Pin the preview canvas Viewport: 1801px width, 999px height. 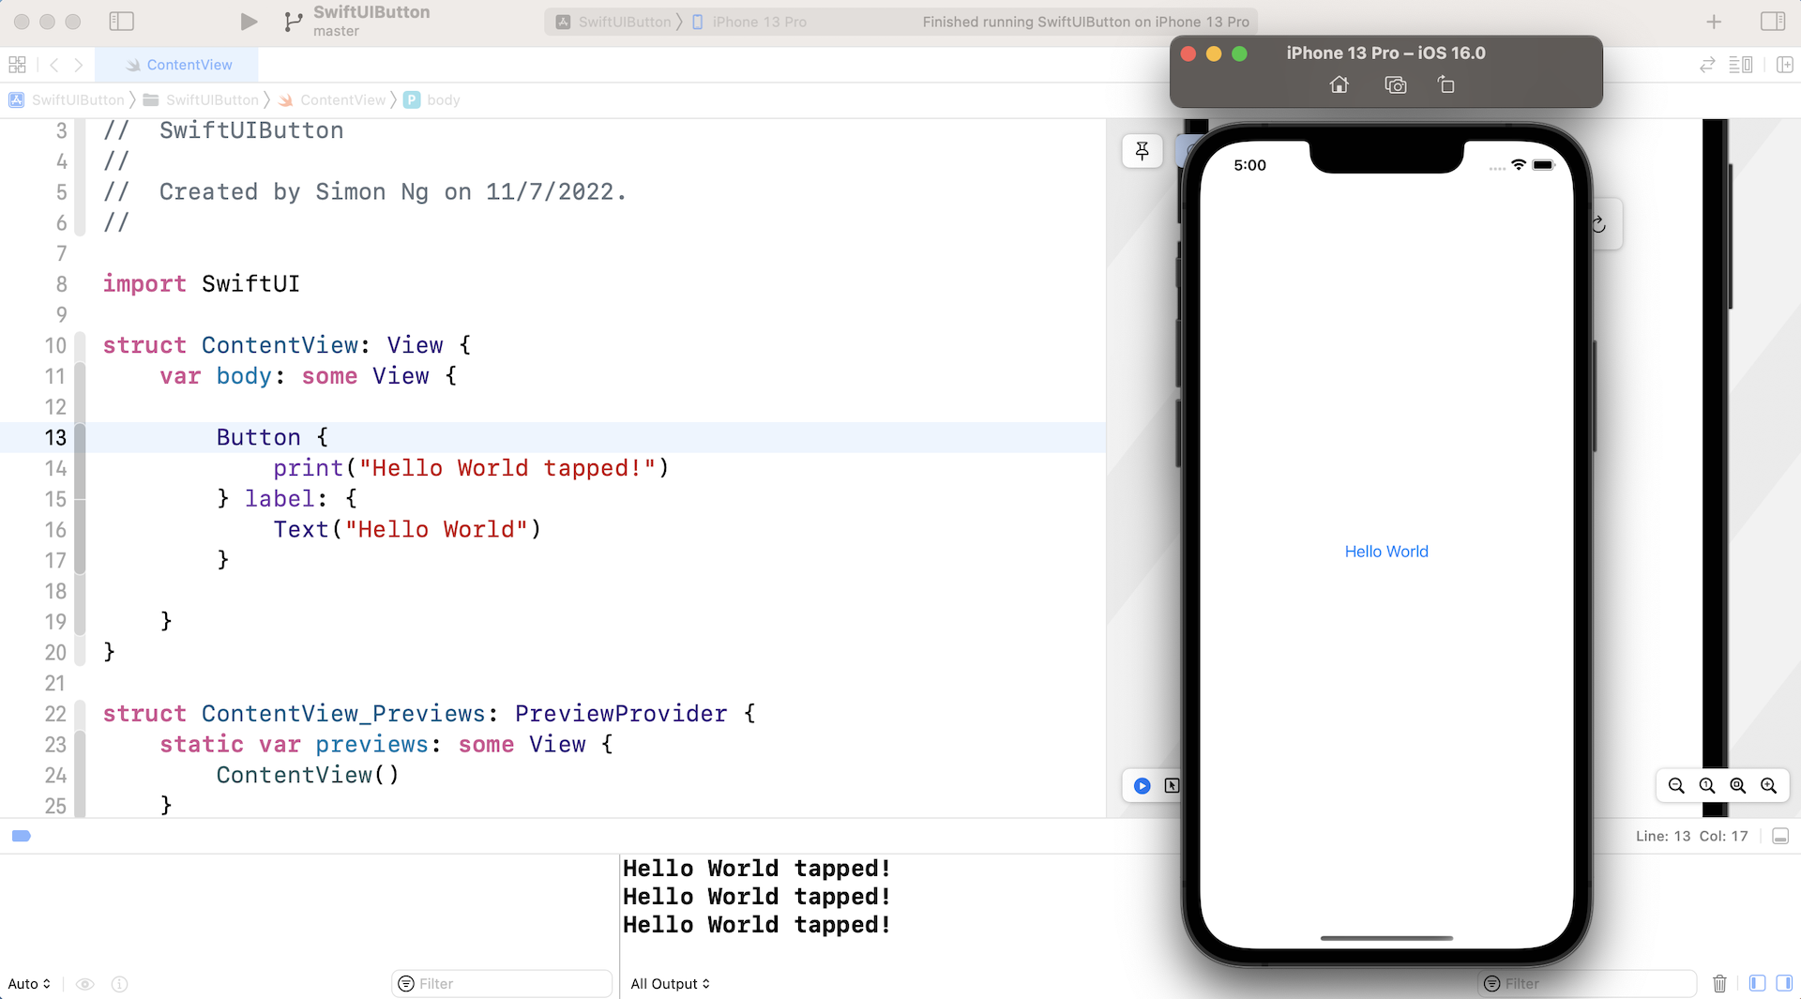pos(1143,151)
